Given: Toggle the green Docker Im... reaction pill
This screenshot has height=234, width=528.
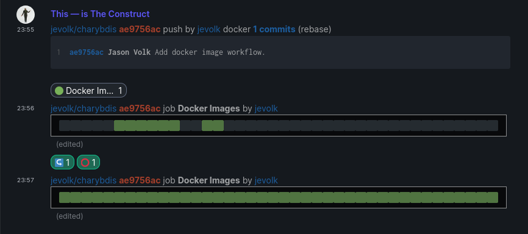Looking at the screenshot, I should tap(88, 90).
